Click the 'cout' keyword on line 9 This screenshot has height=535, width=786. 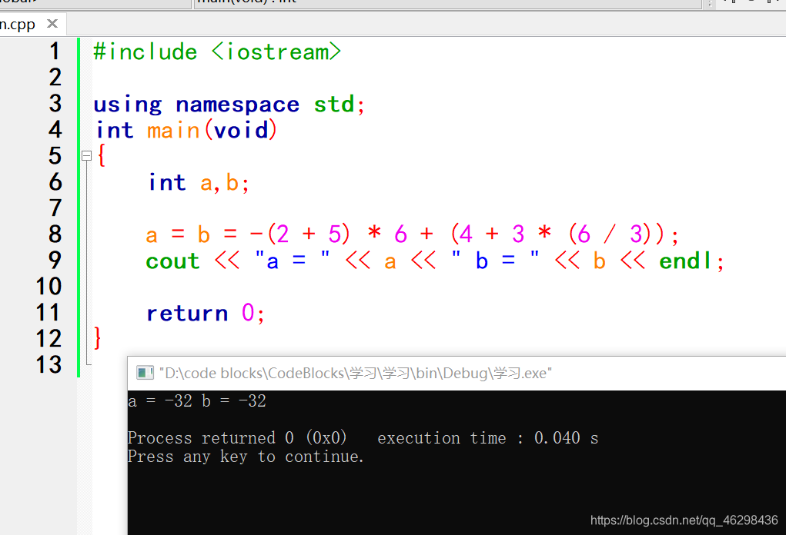172,261
